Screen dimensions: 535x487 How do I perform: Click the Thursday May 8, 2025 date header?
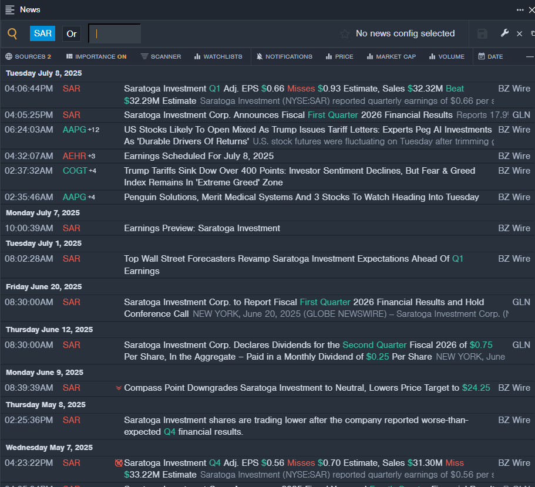[x=45, y=404]
